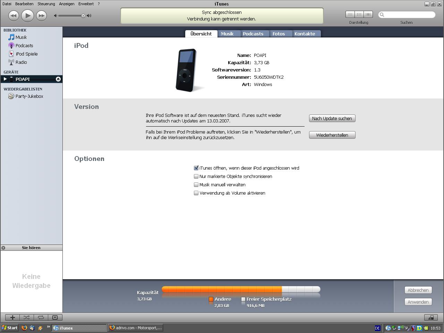Select the Übersicht tab
Screen dimensions: 444x333
201,34
